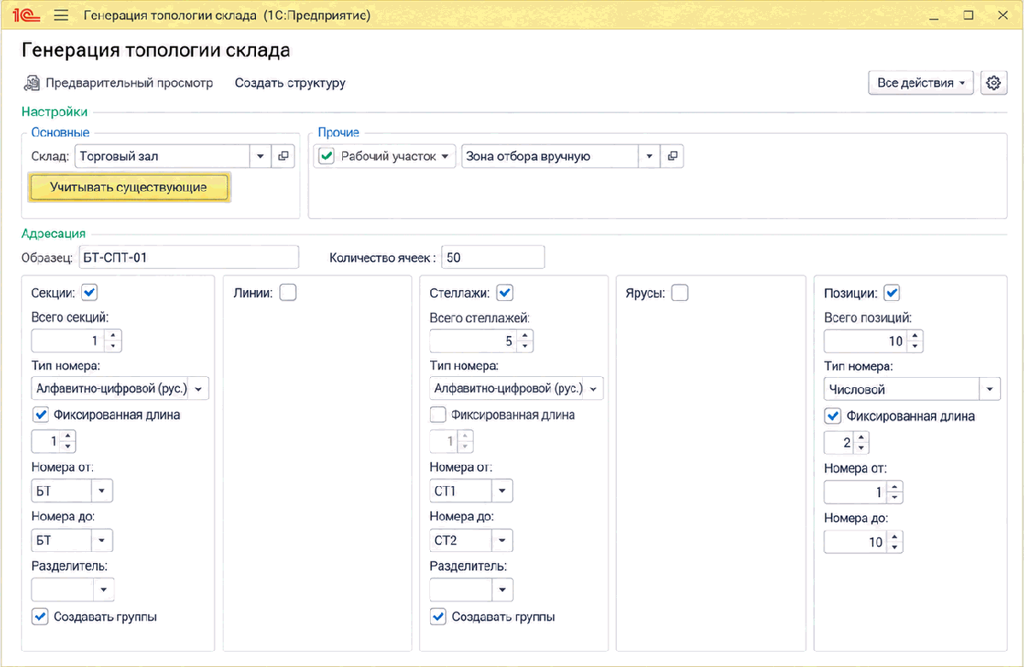Screen dimensions: 1024x667
Task: Toggle Фиксированная длина under Позиции
Action: coord(833,416)
